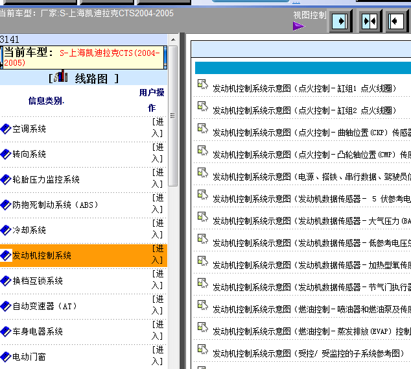Screen dimensions: 411x369
Task: Click the center-split view control button
Action: click(370, 21)
